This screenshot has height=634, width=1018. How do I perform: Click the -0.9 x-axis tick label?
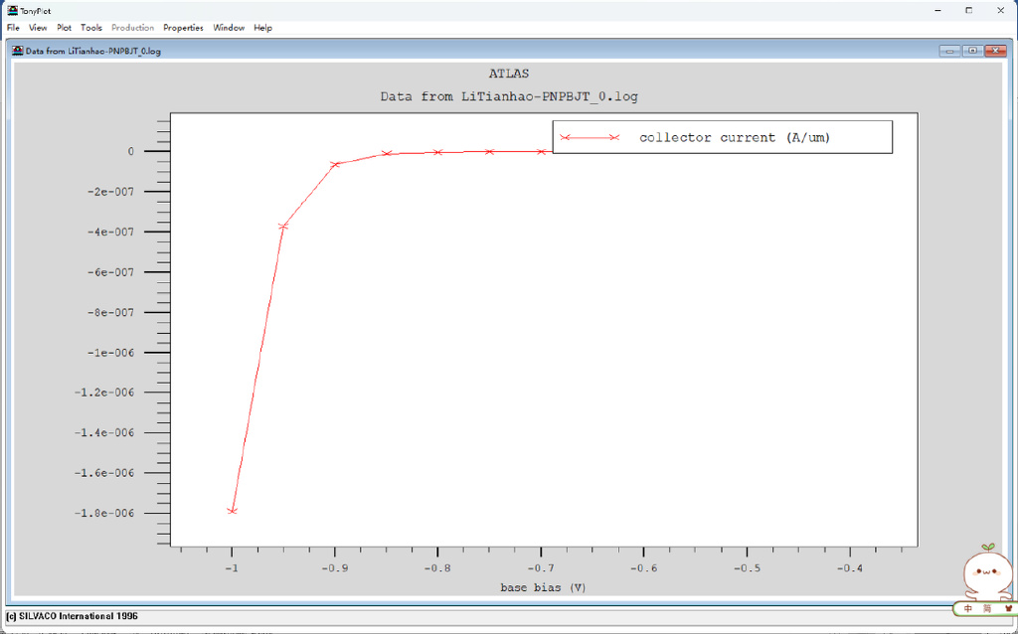(x=334, y=568)
